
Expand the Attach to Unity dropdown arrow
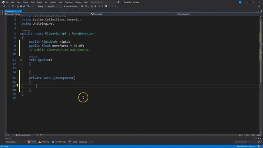pyautogui.click(x=78, y=7)
